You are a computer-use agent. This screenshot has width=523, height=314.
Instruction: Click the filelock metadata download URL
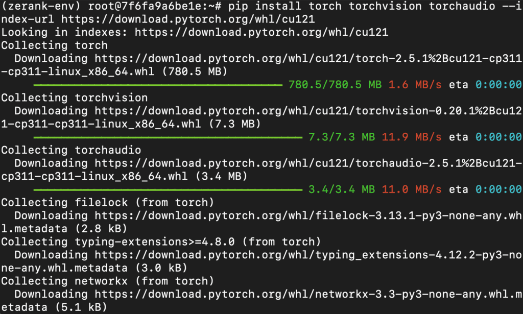tap(308, 215)
